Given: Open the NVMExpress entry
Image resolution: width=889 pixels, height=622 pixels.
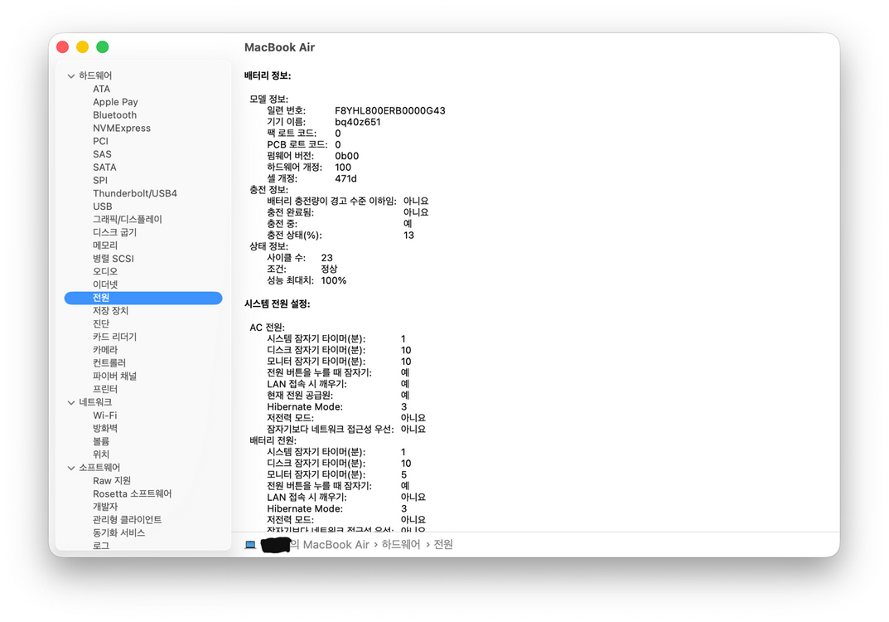Looking at the screenshot, I should 121,128.
